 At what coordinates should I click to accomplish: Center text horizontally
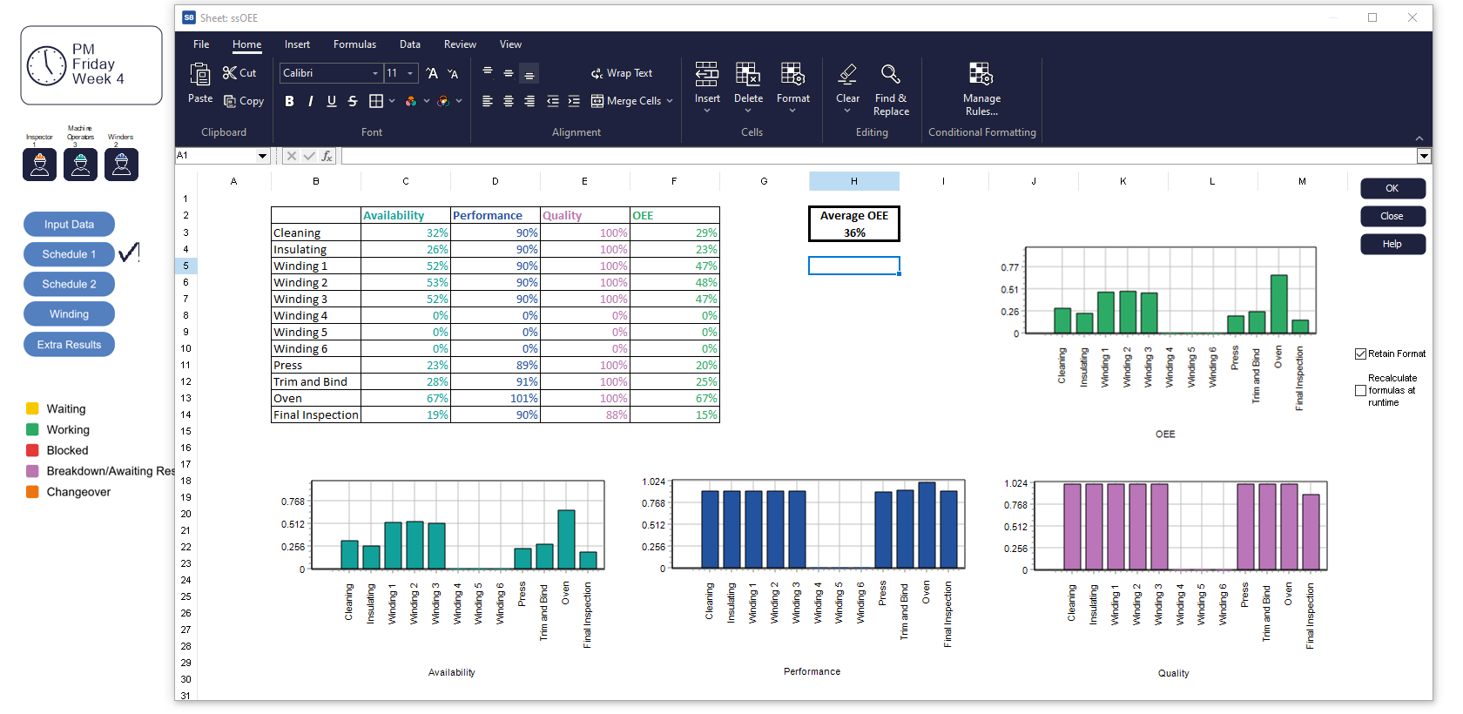[509, 101]
